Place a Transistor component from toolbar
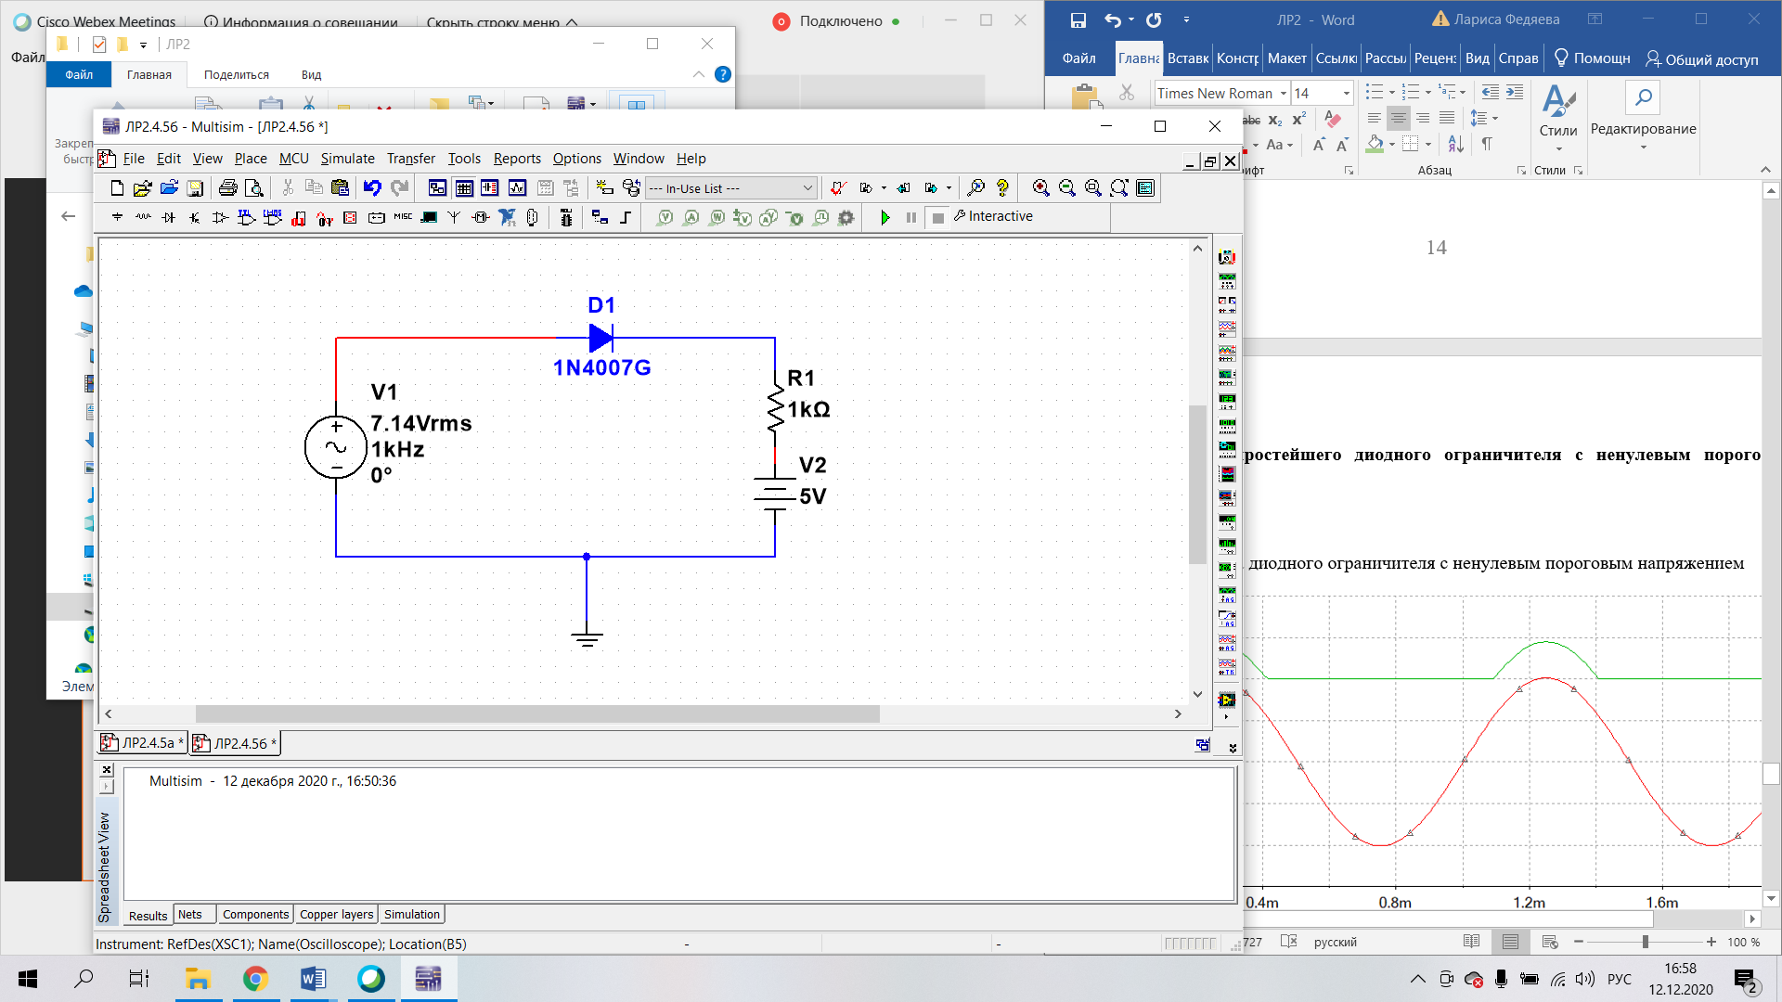Image resolution: width=1782 pixels, height=1002 pixels. click(194, 217)
